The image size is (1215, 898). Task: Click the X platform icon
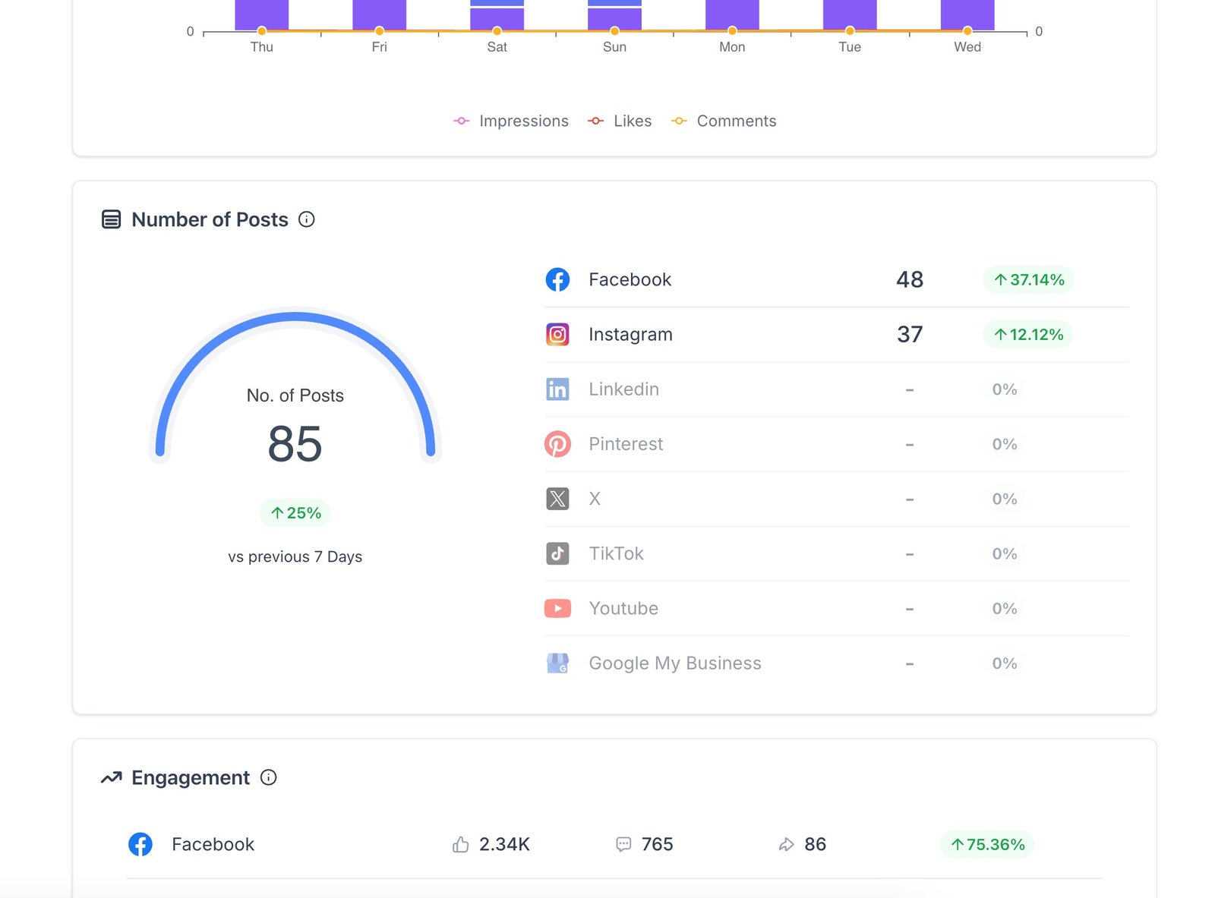pos(557,499)
